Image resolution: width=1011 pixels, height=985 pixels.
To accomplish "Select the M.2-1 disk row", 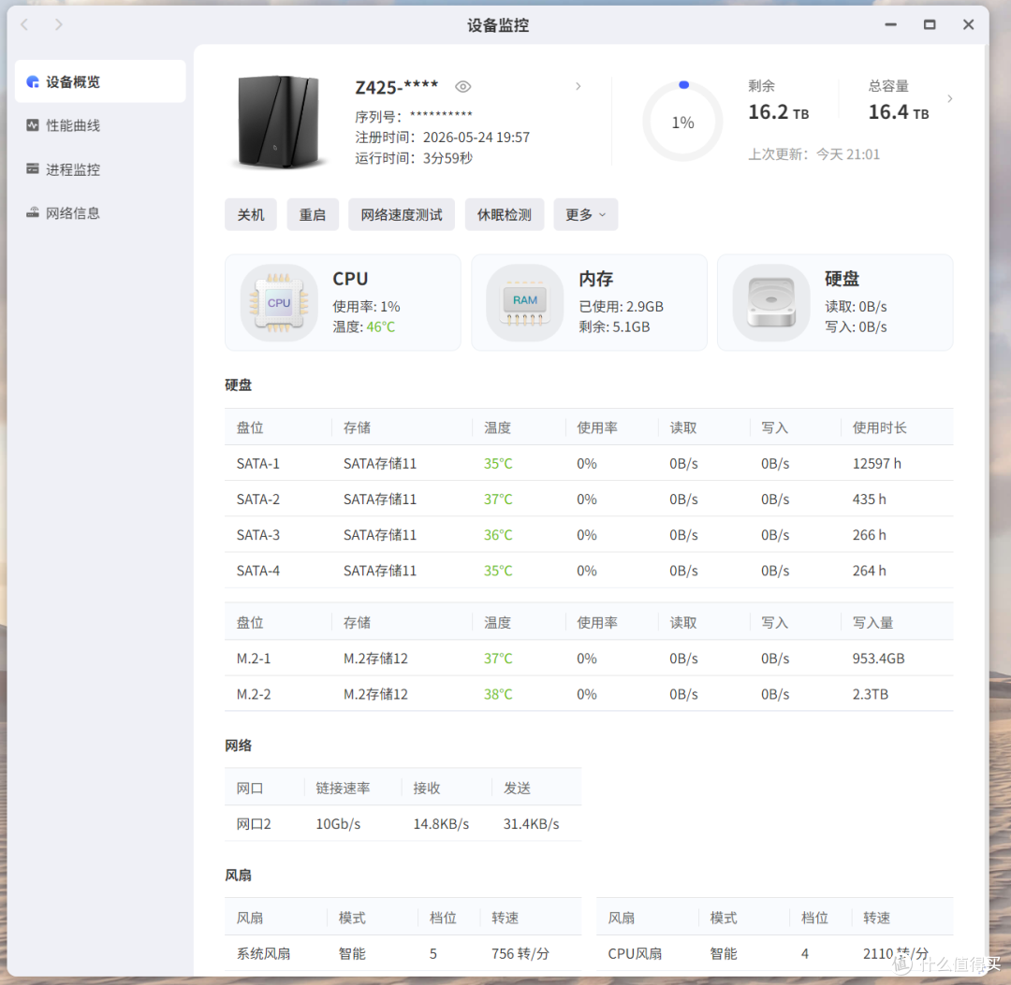I will [589, 659].
